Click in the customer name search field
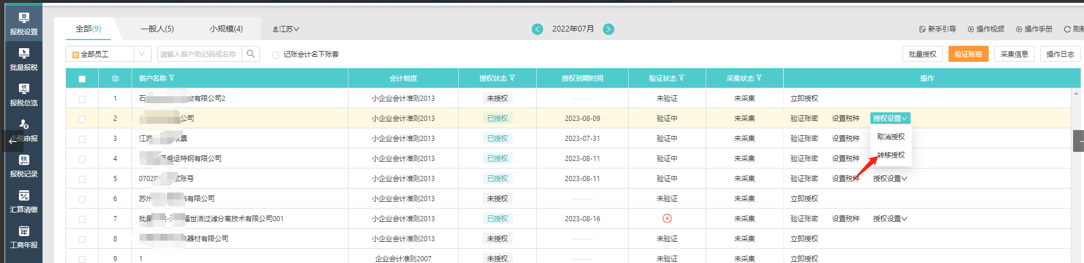The image size is (1084, 263). pyautogui.click(x=199, y=54)
